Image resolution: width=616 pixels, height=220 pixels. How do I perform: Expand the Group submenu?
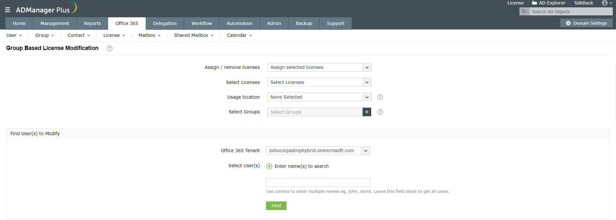click(45, 35)
